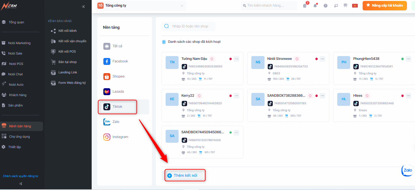Open the help question mark icon
Screen dimensions: 415x190
325,6
